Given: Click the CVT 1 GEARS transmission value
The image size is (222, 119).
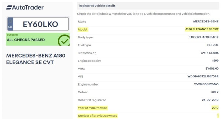Looking at the screenshot, I should [x=210, y=53].
